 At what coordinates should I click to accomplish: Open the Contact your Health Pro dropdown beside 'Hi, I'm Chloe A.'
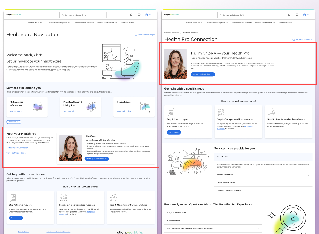(x=203, y=74)
